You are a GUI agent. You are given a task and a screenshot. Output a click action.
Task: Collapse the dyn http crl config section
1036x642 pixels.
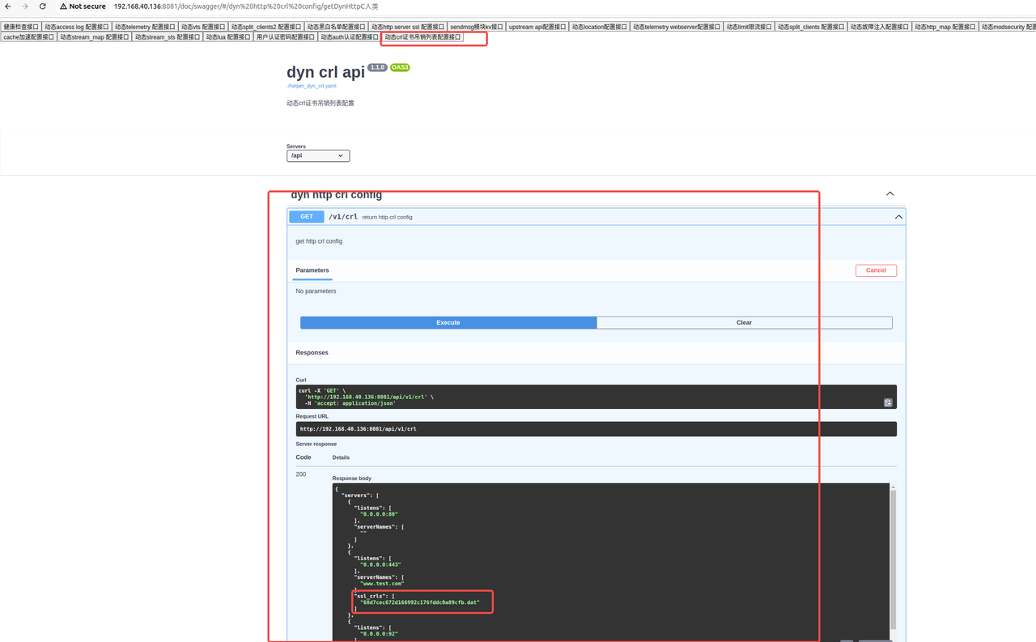[x=890, y=194]
